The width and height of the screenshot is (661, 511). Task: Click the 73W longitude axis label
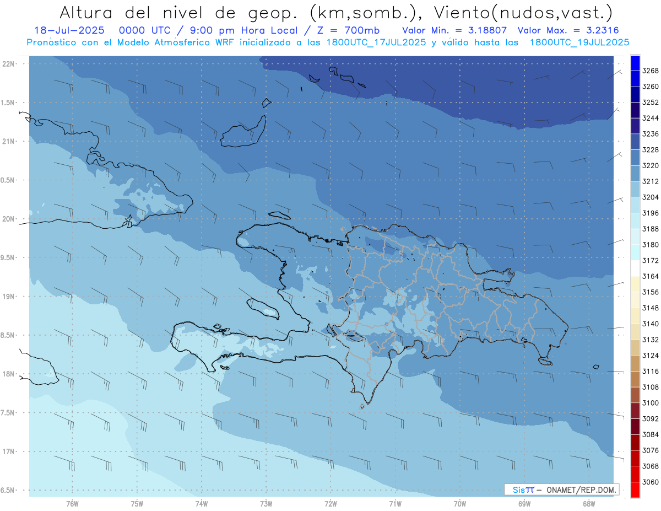(266, 504)
